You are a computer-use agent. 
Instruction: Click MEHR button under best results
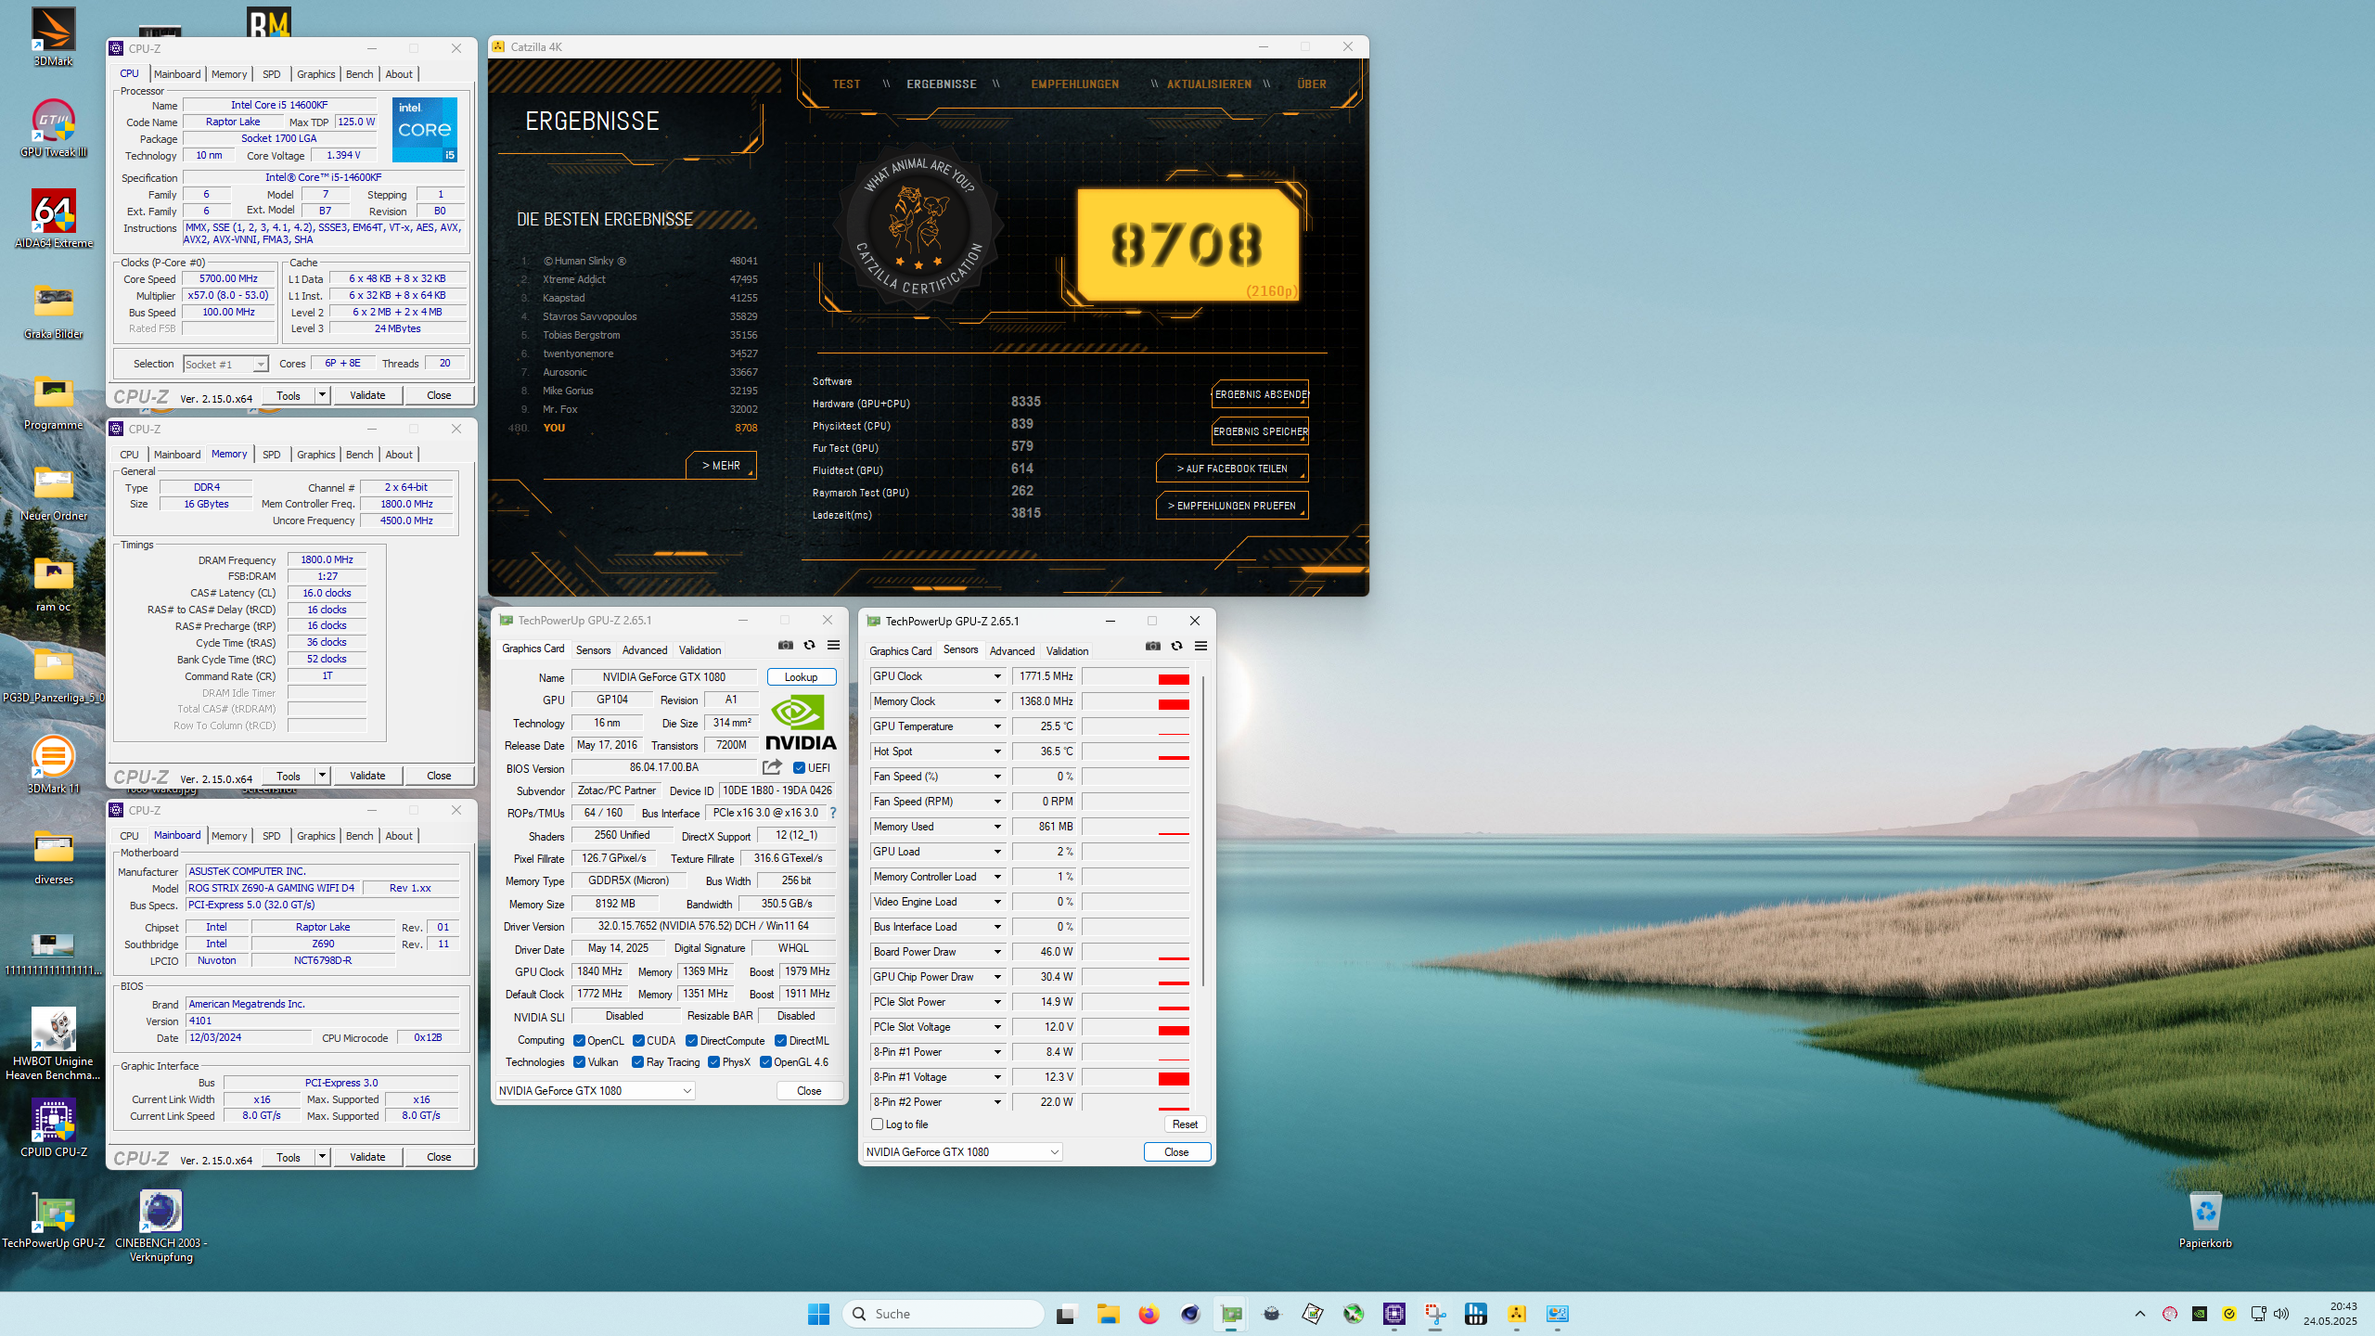[x=721, y=466]
